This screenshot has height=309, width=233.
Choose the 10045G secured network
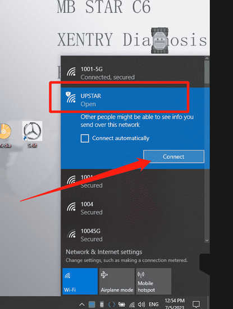[x=133, y=235]
